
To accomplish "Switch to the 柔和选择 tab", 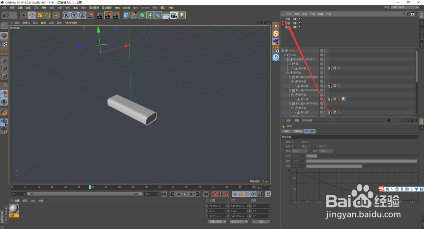I will click(x=310, y=131).
